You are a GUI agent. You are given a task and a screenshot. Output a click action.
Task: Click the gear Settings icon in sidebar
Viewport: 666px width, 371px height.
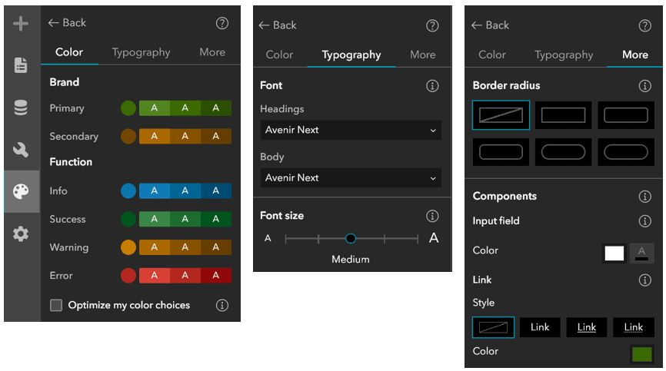pyautogui.click(x=21, y=234)
